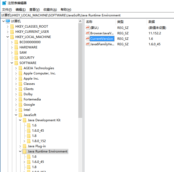
Task: Click the tree vertical scrollbar thumb
Action: click(80, 71)
